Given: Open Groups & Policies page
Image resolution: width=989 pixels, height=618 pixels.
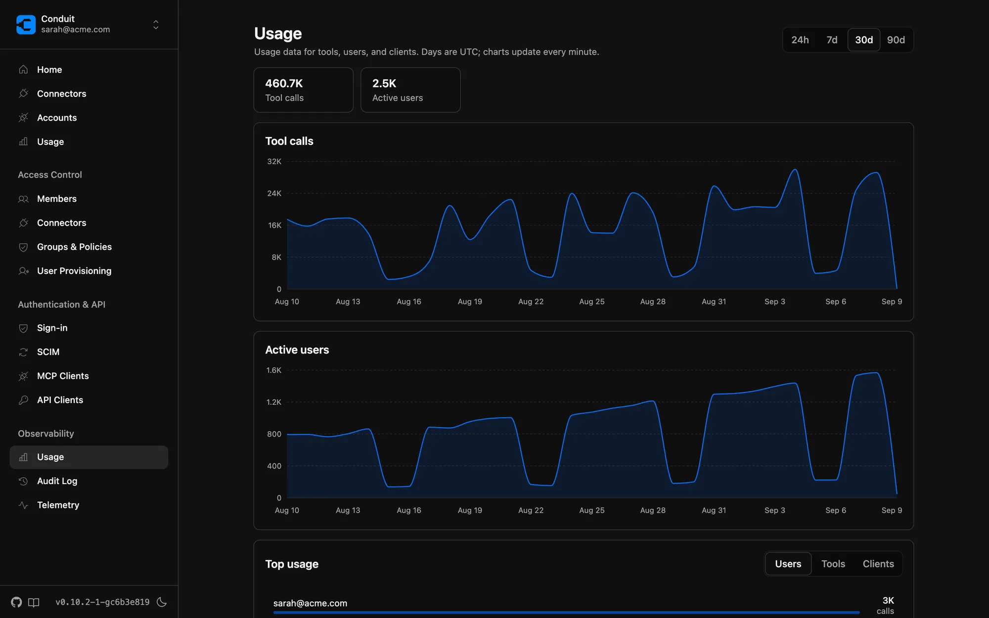Looking at the screenshot, I should pos(74,247).
